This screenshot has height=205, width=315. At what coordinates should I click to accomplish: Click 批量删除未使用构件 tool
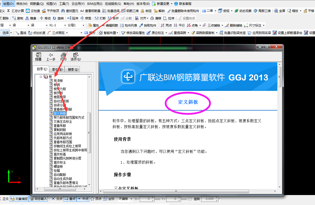coord(183,11)
